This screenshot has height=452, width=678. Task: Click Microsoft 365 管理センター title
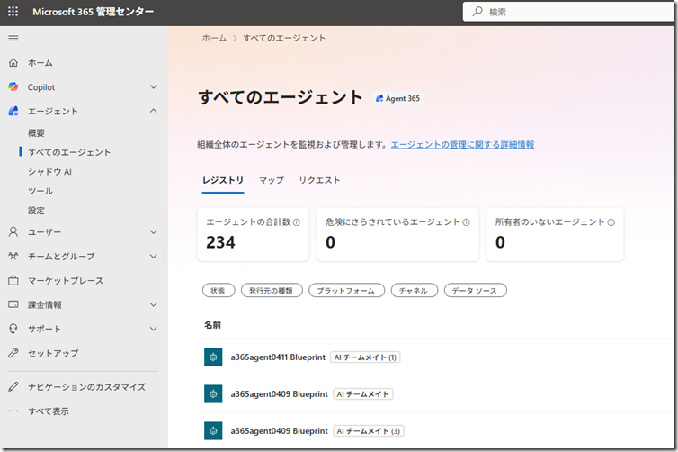pos(93,12)
